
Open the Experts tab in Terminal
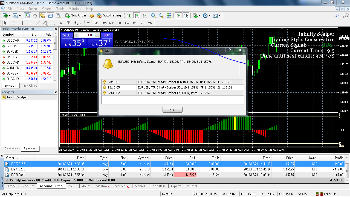176,186
